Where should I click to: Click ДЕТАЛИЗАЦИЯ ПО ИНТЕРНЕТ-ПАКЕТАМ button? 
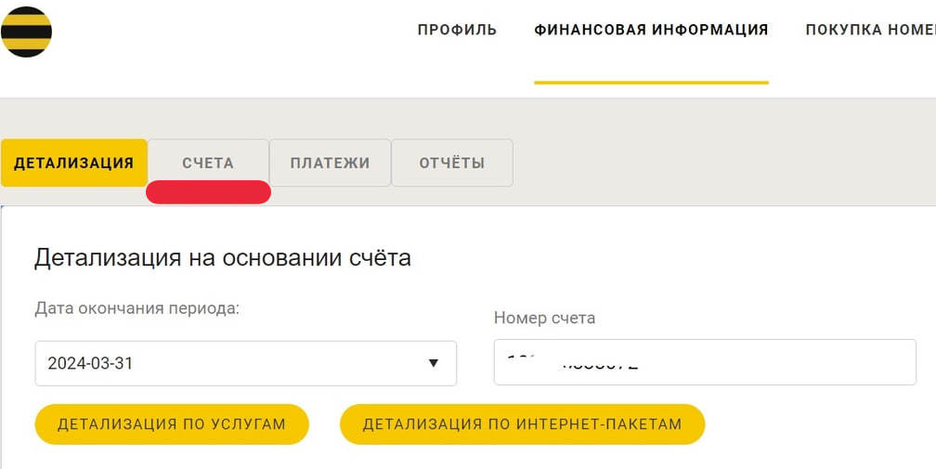(522, 424)
